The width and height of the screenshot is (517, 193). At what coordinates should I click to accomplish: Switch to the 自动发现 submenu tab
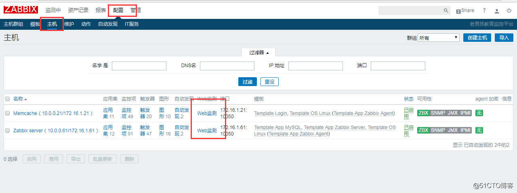point(108,24)
